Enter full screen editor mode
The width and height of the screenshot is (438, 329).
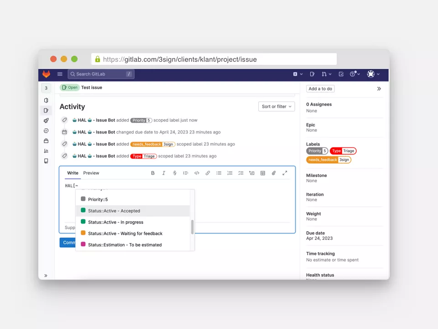tap(285, 173)
